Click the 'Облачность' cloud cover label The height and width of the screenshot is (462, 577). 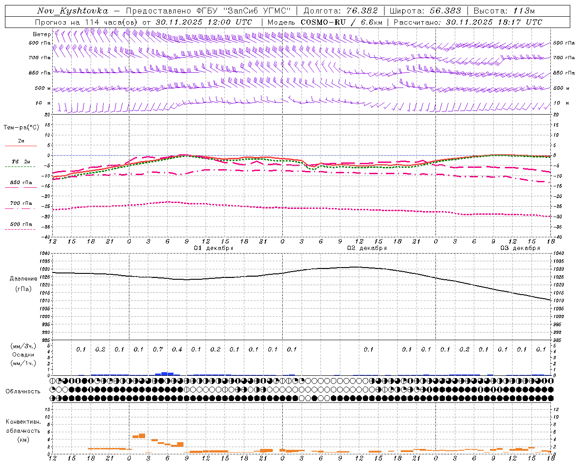[x=23, y=392]
